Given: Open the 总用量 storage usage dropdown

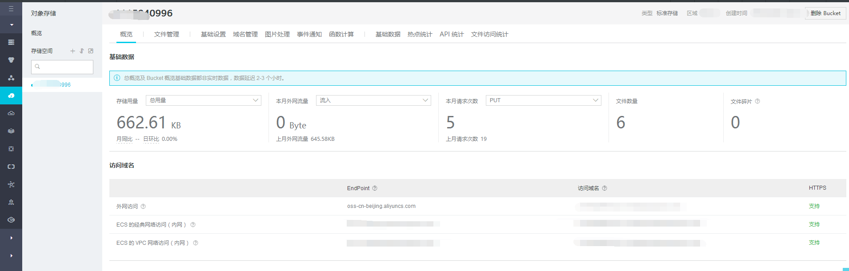Looking at the screenshot, I should [x=204, y=100].
